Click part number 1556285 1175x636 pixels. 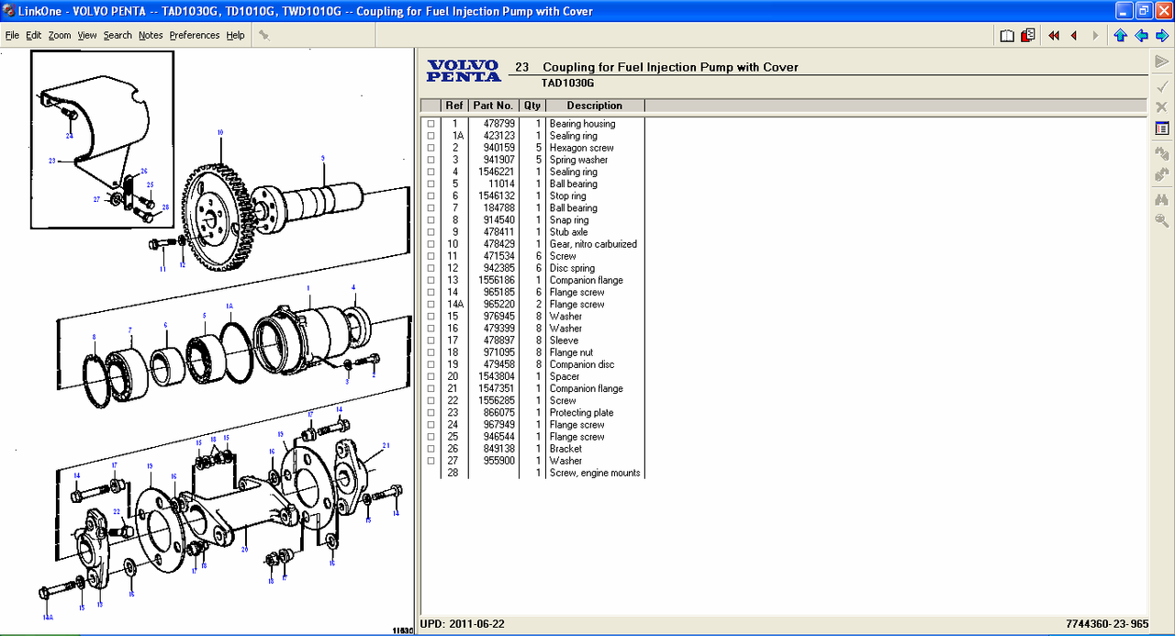(x=497, y=401)
